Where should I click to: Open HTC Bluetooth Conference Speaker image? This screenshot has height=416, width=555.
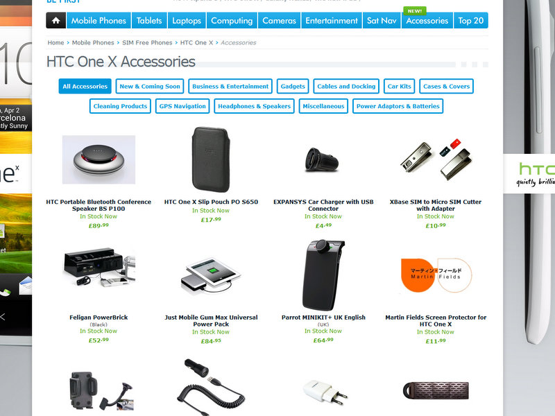99,159
